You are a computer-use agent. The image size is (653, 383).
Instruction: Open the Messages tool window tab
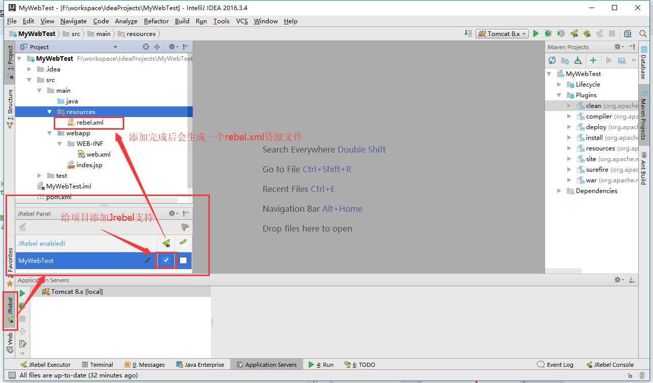(x=144, y=364)
